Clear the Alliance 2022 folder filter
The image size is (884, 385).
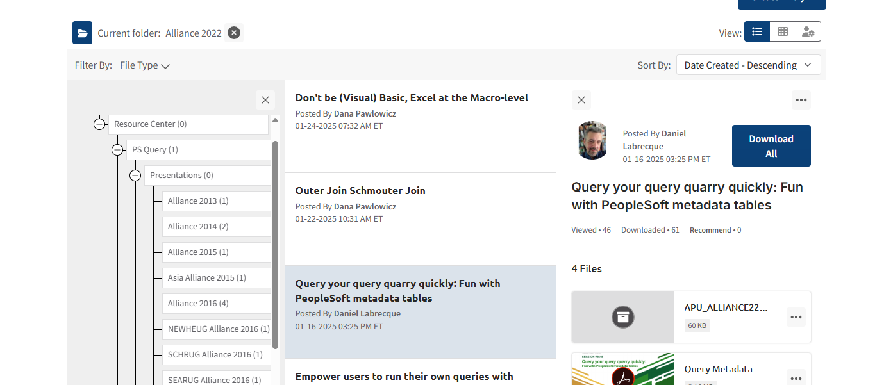pyautogui.click(x=234, y=33)
